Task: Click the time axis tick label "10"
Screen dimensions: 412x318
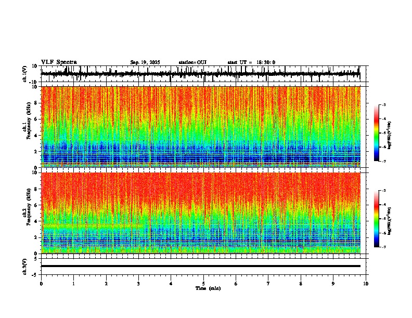Action: pos(366,284)
